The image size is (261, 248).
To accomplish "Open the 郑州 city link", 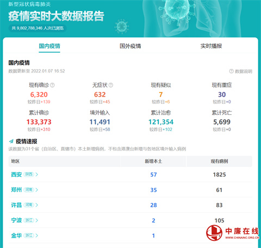I will (x=16, y=190).
